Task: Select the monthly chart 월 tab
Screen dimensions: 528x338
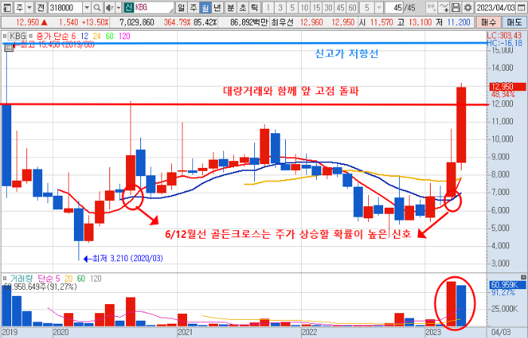Action: coord(205,8)
